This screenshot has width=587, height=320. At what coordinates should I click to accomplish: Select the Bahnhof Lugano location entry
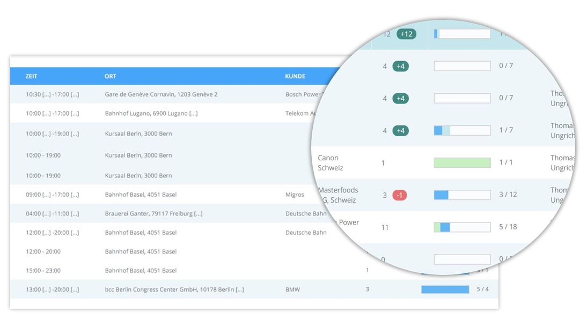(x=151, y=114)
